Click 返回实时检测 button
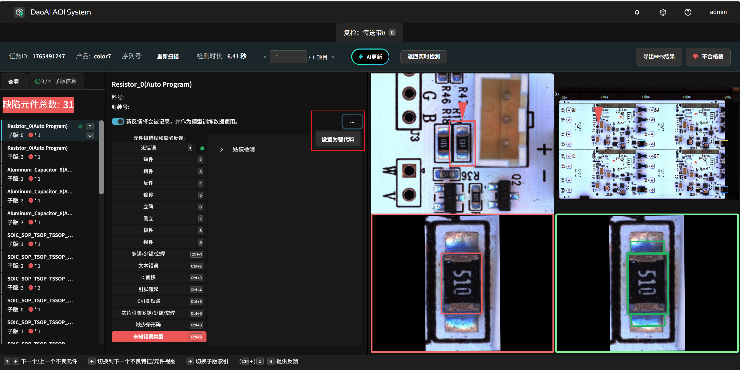 tap(423, 57)
